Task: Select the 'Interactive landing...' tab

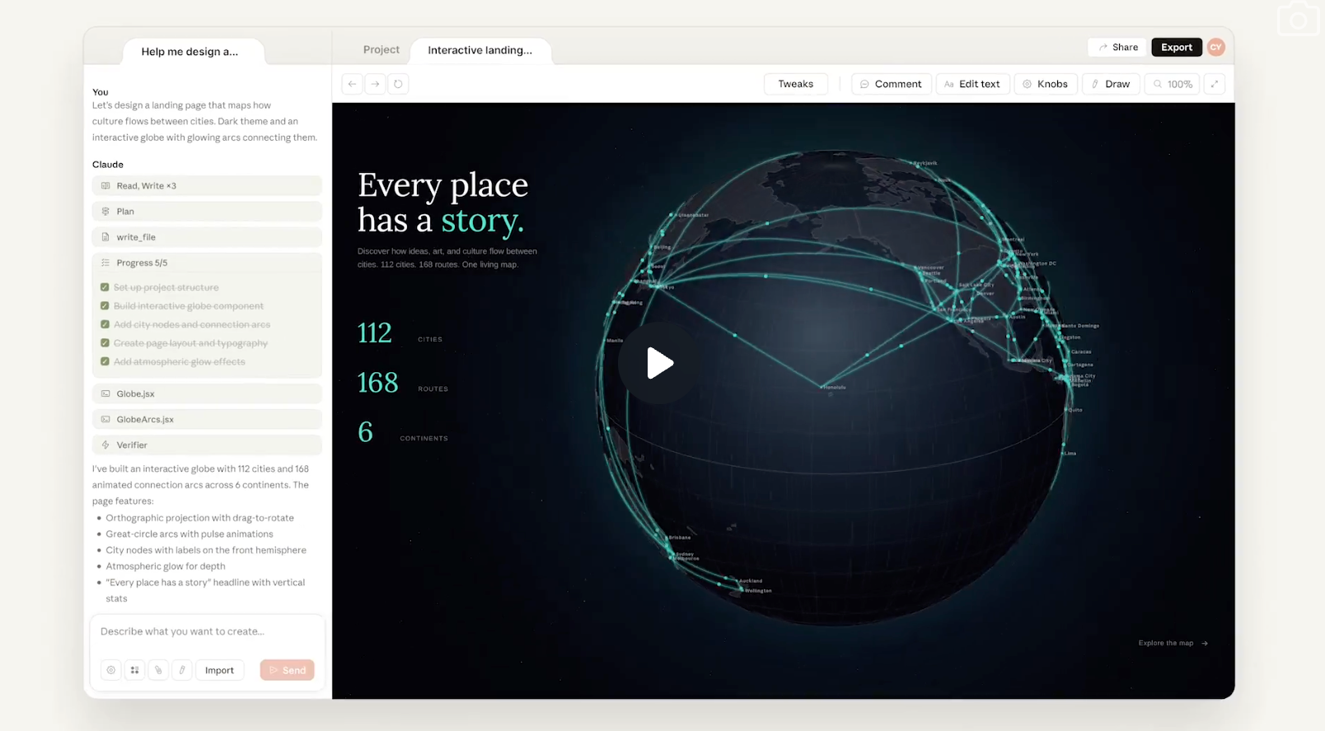Action: click(480, 50)
